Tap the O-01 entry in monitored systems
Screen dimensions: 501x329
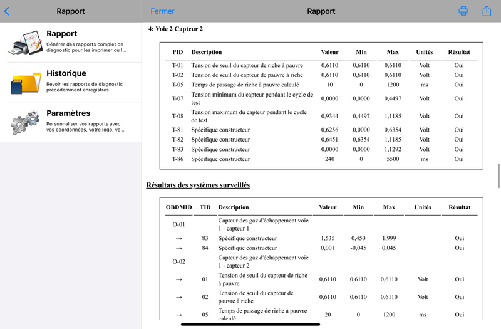pyautogui.click(x=178, y=224)
